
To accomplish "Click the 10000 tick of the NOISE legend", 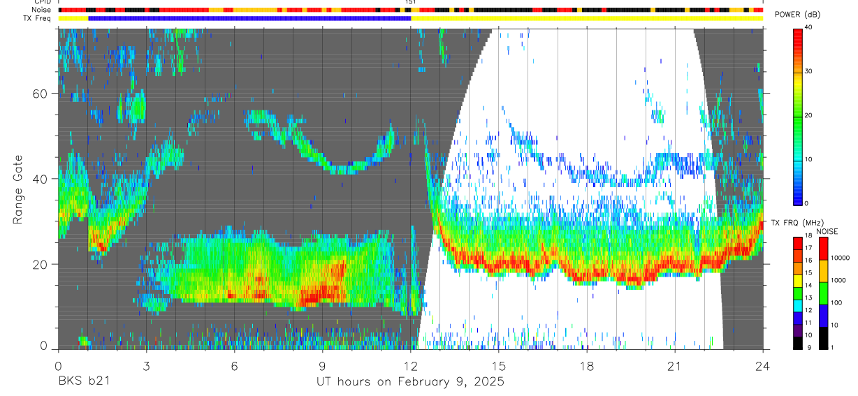I will [841, 258].
